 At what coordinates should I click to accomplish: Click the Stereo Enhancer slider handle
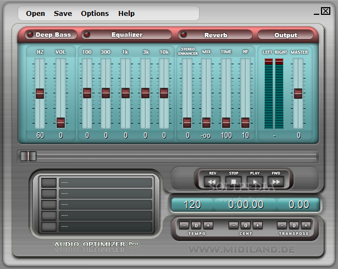tap(187, 123)
